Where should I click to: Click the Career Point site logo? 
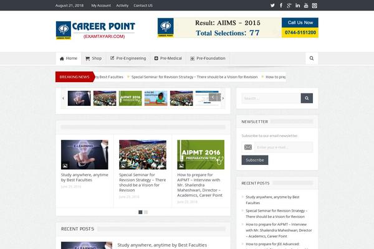tap(95, 31)
